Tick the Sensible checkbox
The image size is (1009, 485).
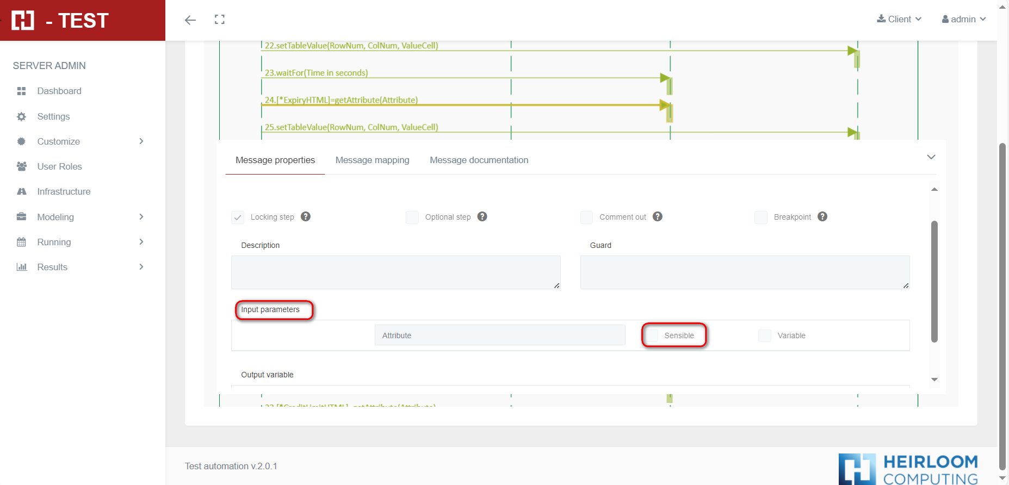point(652,335)
